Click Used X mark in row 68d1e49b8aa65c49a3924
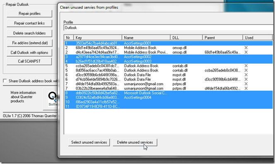Screen dimensions: 275x164 (246, 48)
